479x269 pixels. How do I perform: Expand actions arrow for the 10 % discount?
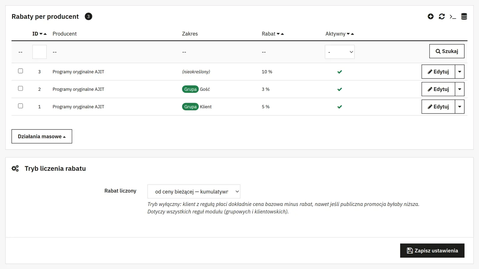[x=460, y=72]
